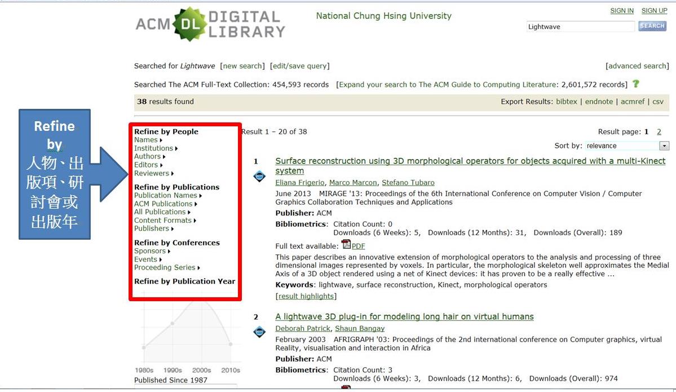Open the Sort by relevance dropdown
This screenshot has height=392, width=676.
click(x=627, y=146)
